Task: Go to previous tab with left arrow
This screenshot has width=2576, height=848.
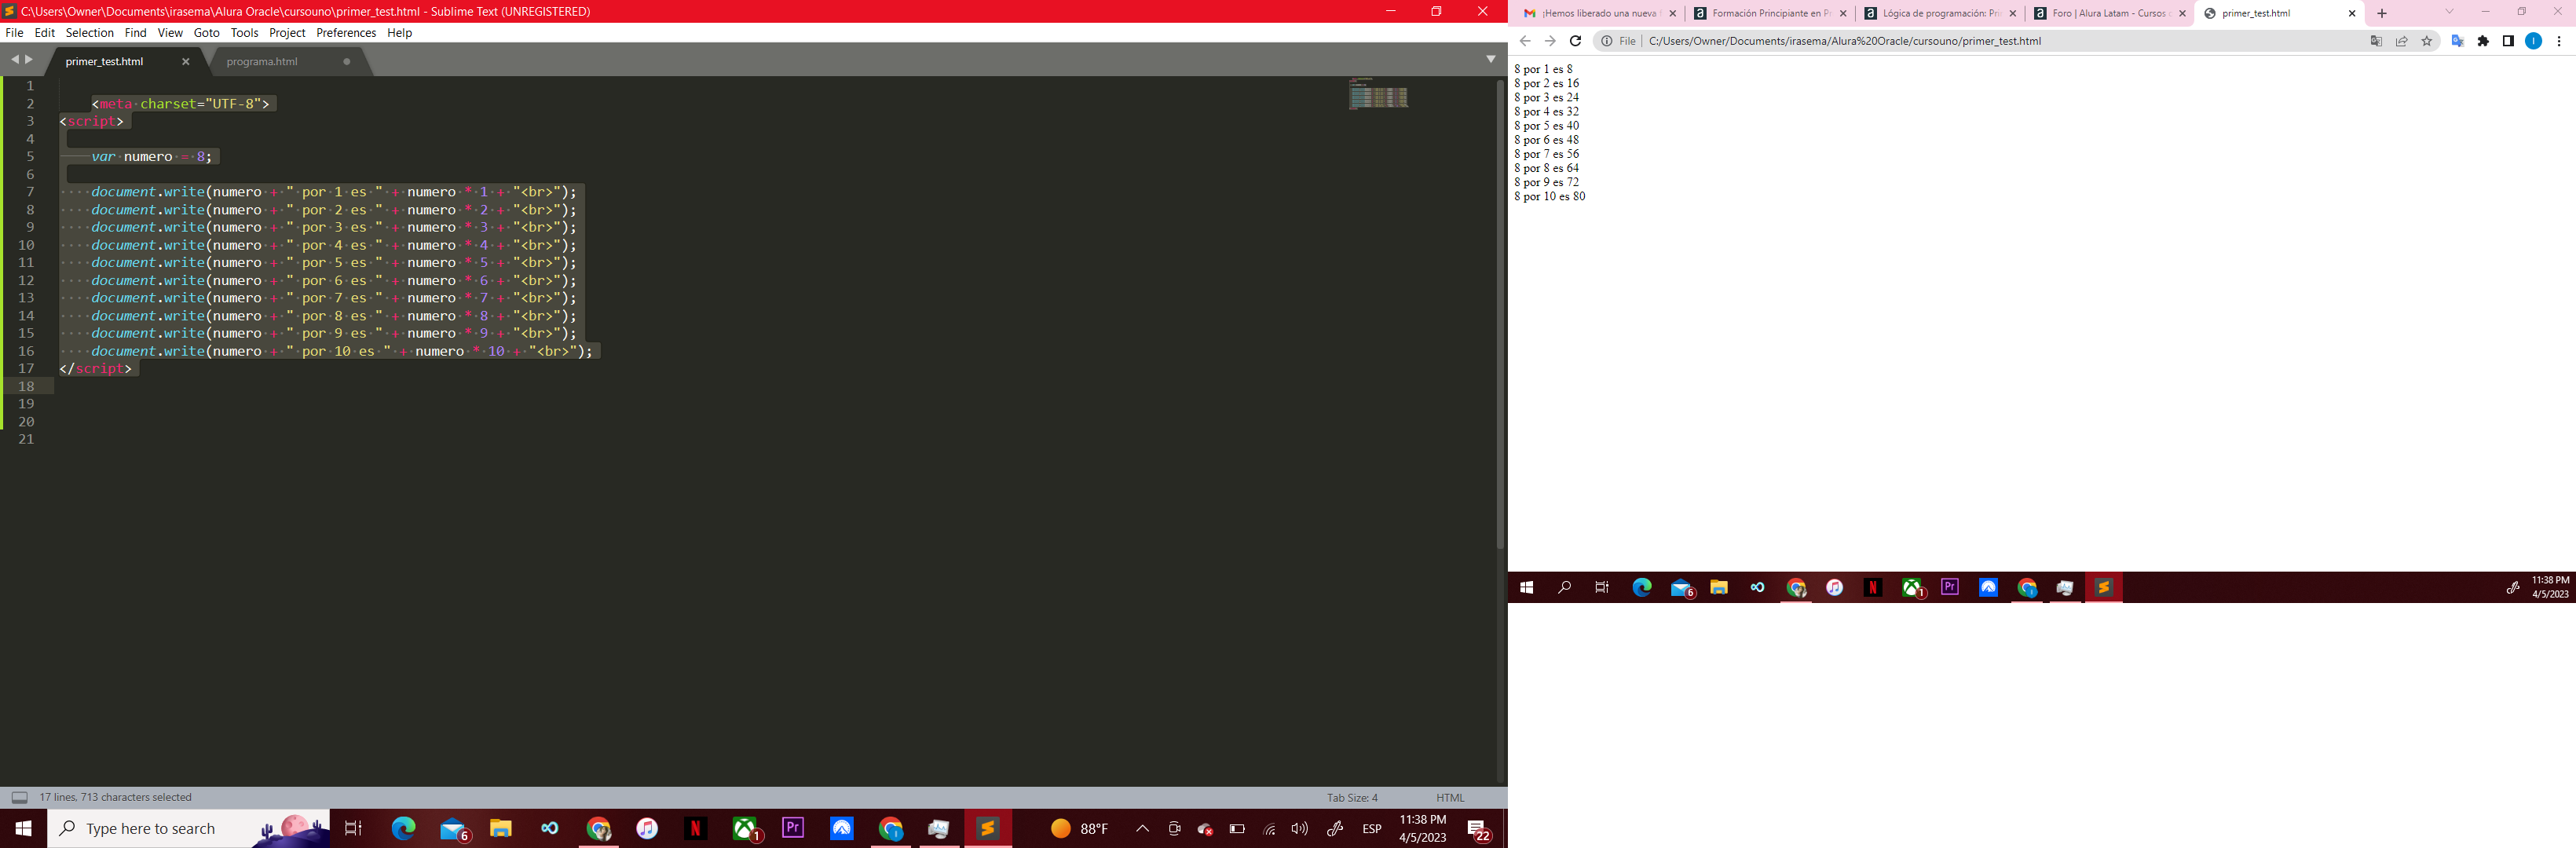Action: point(15,60)
